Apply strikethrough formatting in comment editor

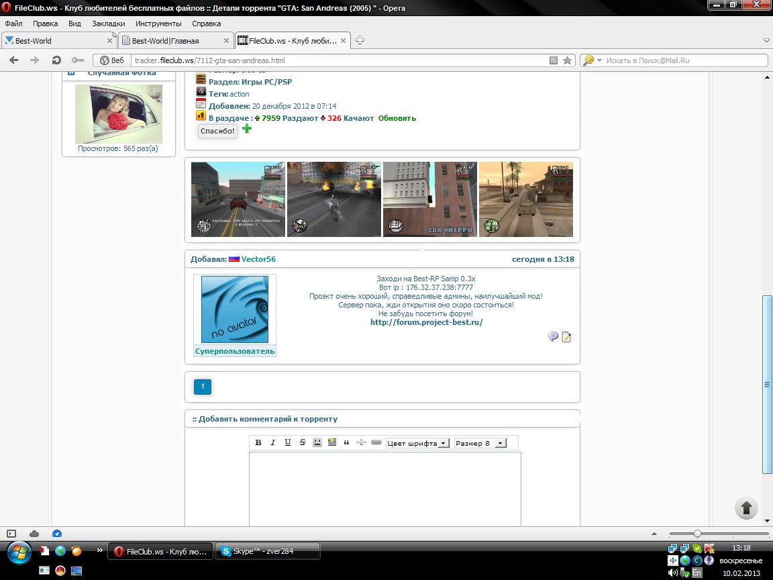(302, 442)
